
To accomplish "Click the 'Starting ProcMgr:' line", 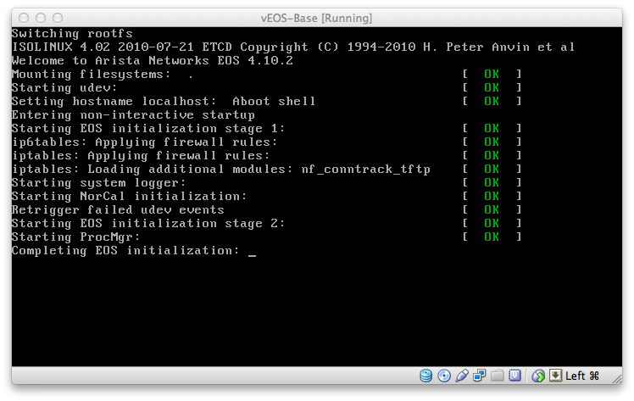I will [x=76, y=237].
